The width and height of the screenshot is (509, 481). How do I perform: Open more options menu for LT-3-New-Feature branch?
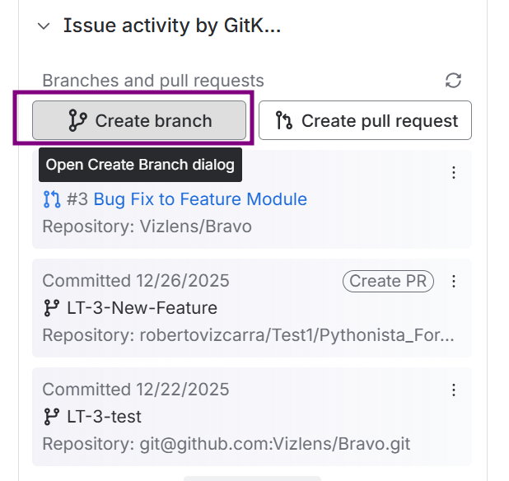(453, 282)
